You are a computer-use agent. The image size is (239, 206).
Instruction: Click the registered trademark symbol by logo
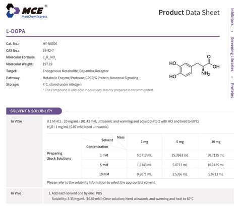click(x=46, y=6)
